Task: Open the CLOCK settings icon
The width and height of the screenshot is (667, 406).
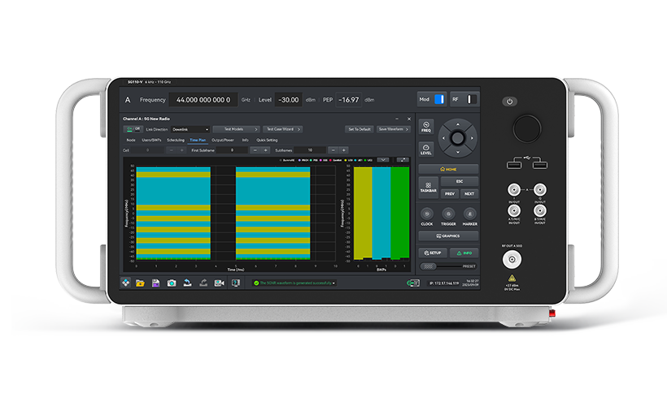Action: coord(427,215)
